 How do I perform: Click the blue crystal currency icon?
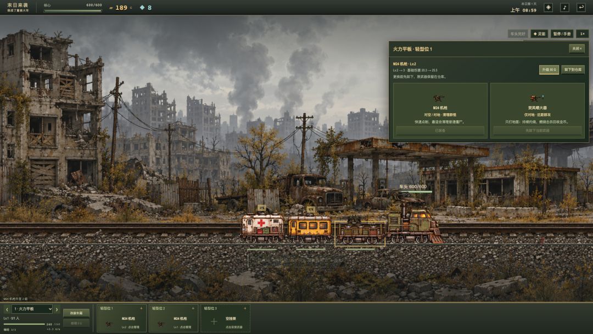pos(142,8)
